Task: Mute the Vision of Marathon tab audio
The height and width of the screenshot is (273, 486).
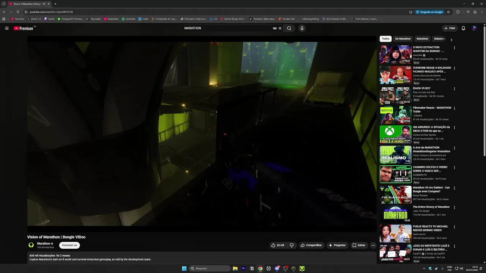Action: pos(44,4)
